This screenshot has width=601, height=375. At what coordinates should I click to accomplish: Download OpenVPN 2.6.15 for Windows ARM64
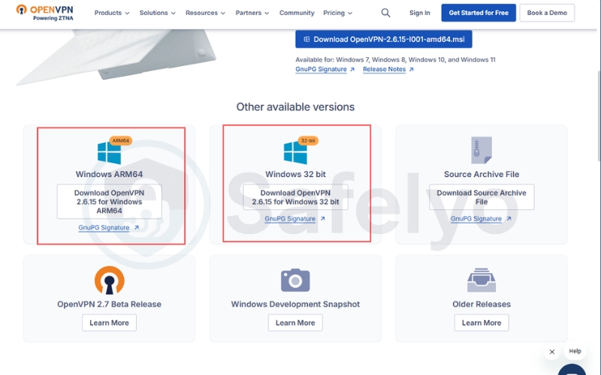(x=109, y=202)
